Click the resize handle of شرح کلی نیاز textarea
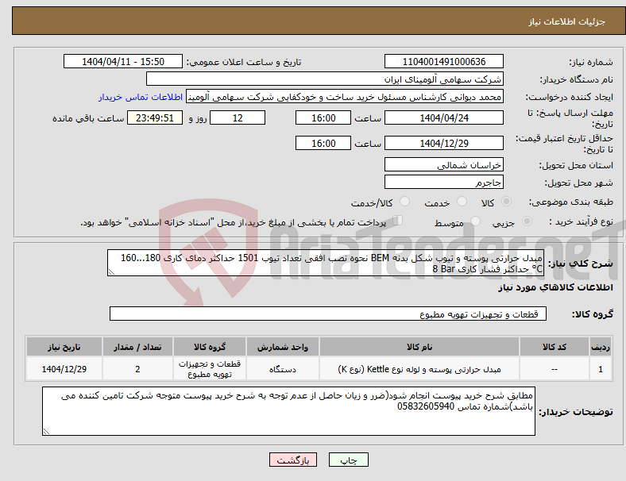 (111, 272)
